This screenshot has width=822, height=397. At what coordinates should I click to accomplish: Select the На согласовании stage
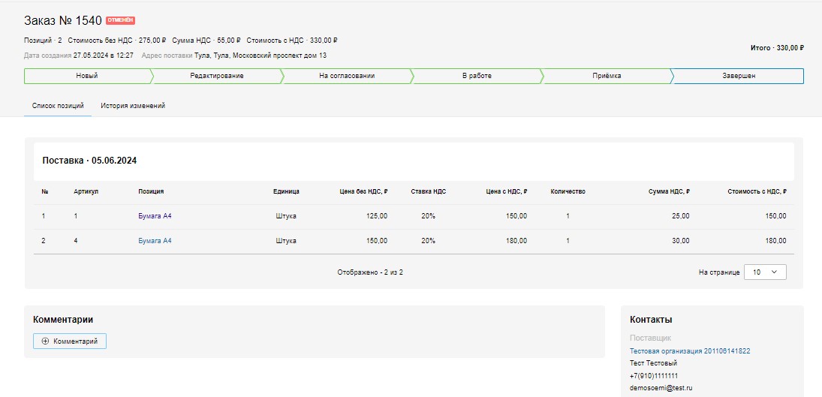[346, 76]
